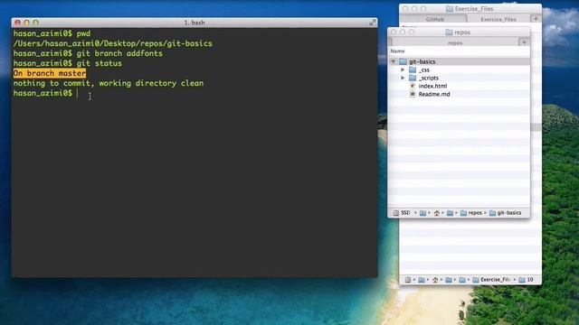Click the '1. bash' terminal title
Screen dimensions: 579x325
click(195, 23)
